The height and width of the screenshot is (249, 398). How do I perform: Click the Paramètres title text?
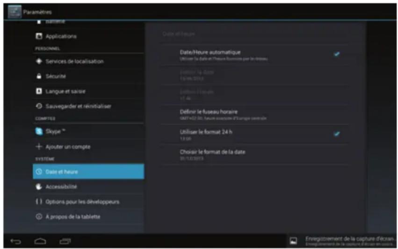[37, 12]
